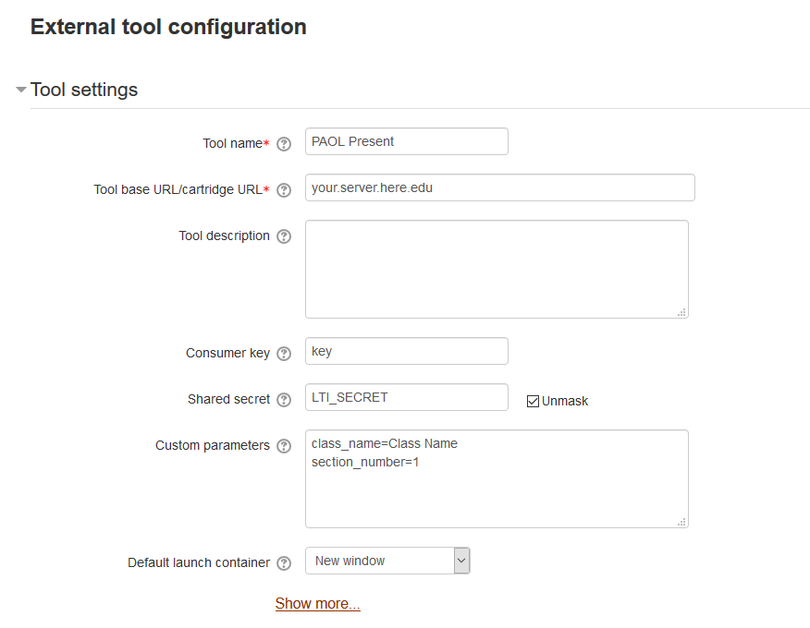Open the Shared secret help icon
810x628 pixels.
coord(284,400)
